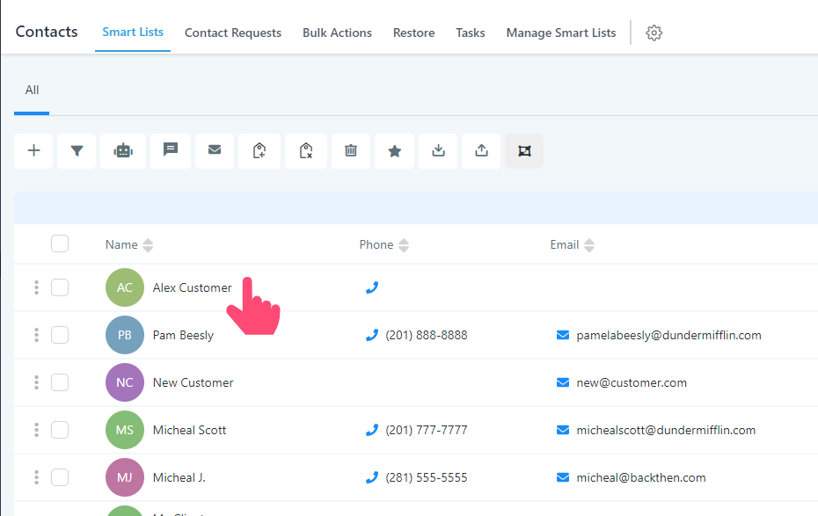
Task: Sort by the Phone column arrows
Action: 404,245
